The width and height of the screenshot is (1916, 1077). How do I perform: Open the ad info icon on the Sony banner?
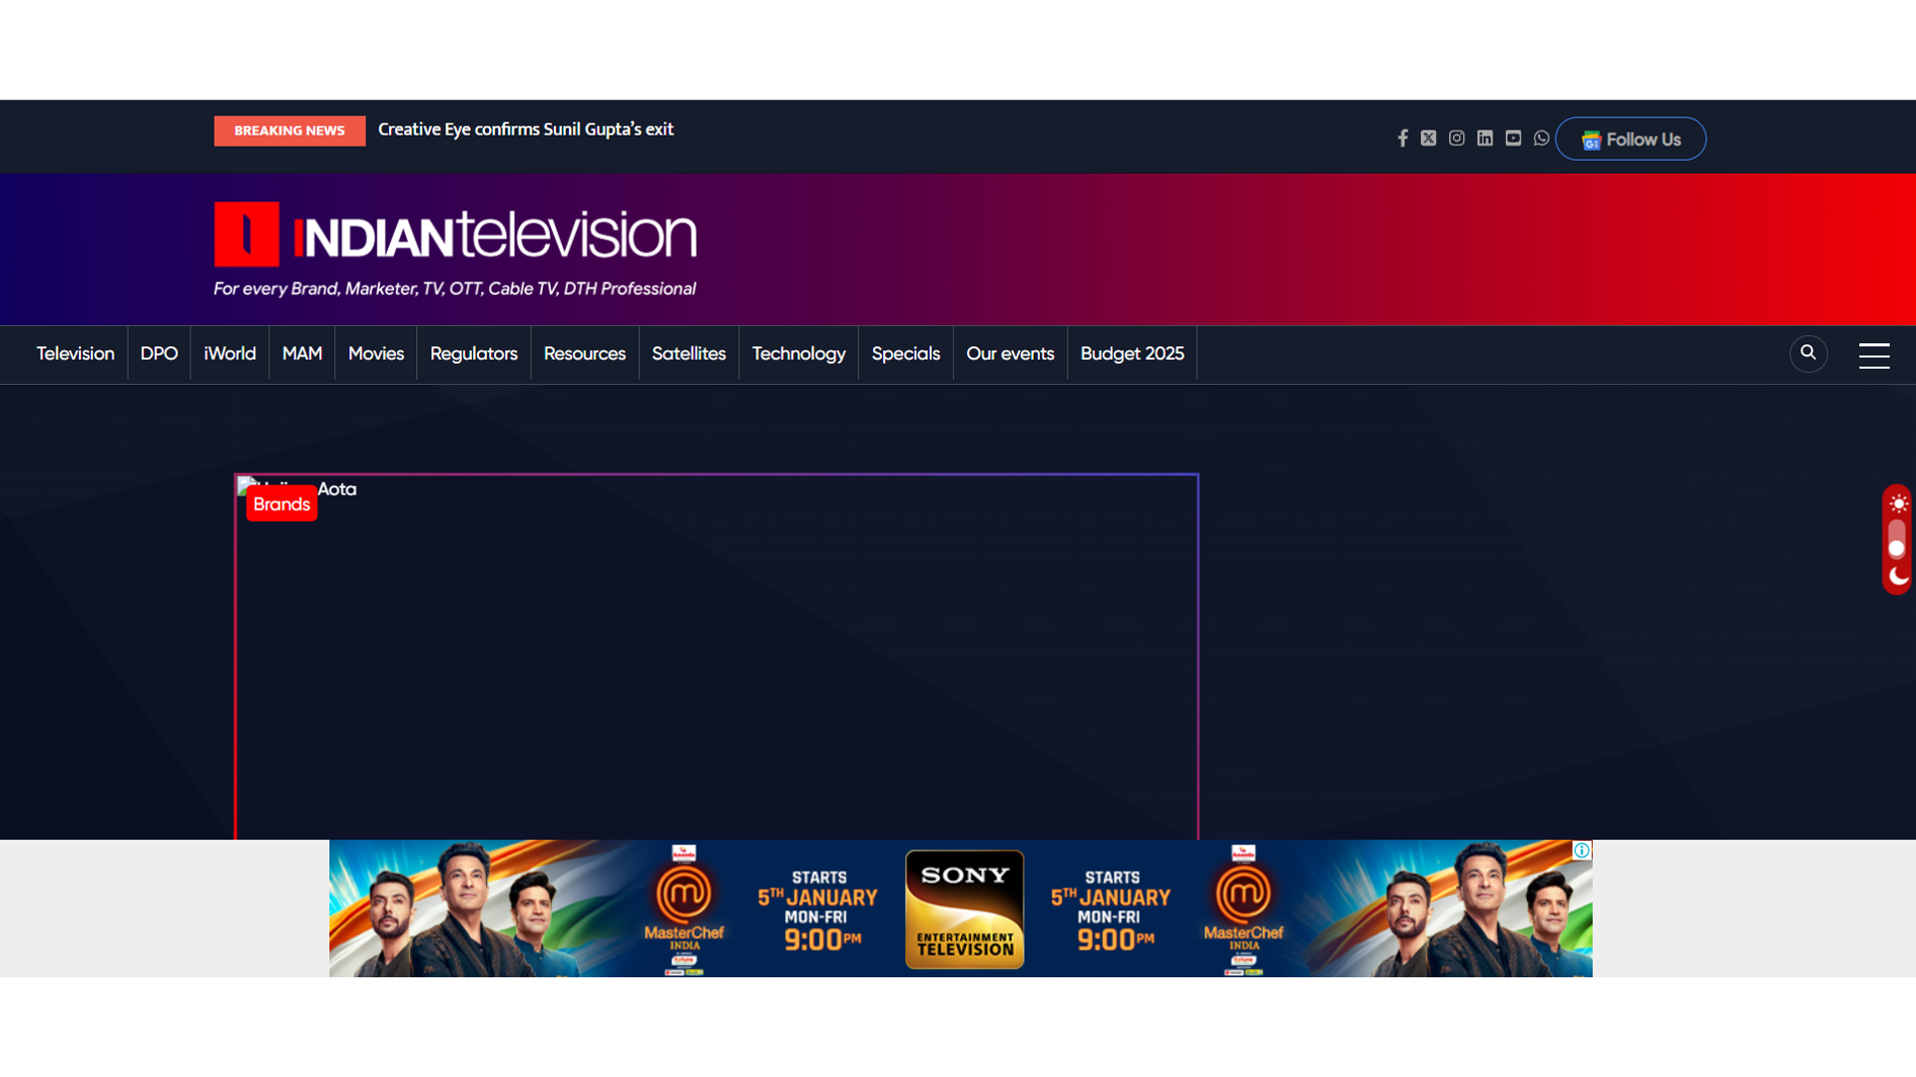1582,851
